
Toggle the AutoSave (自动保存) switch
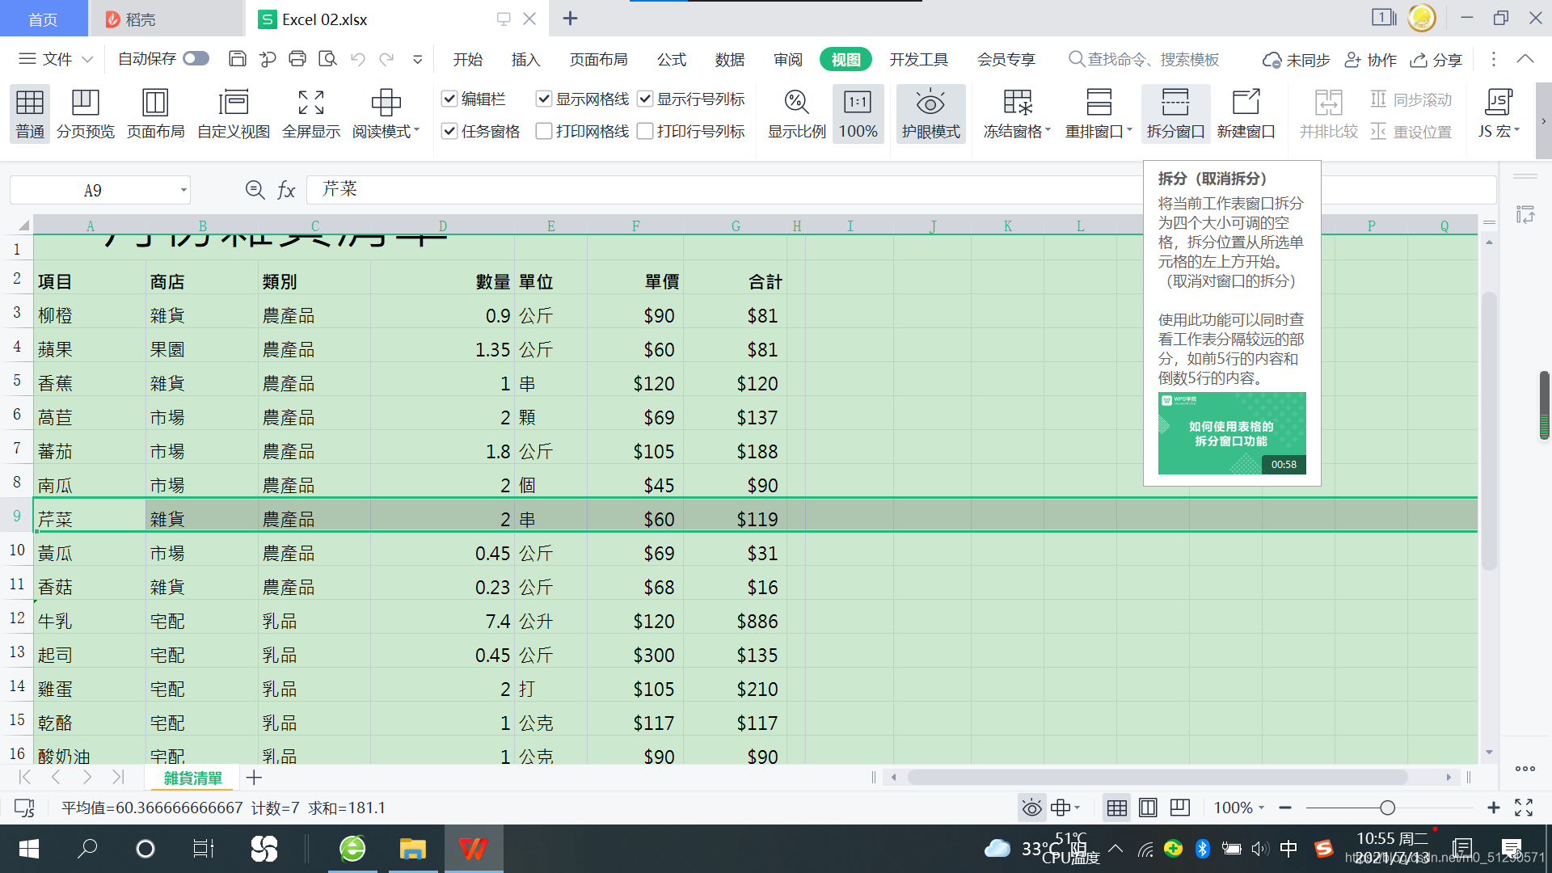pos(196,59)
